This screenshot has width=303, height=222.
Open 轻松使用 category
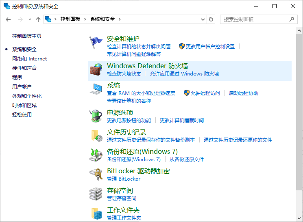click(22, 115)
